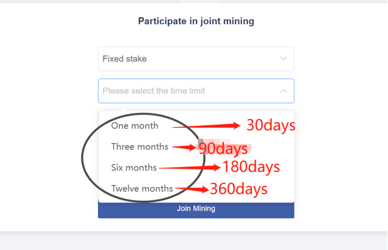Click the highlighted 90days annotation
Image resolution: width=388 pixels, height=250 pixels.
[x=223, y=148]
